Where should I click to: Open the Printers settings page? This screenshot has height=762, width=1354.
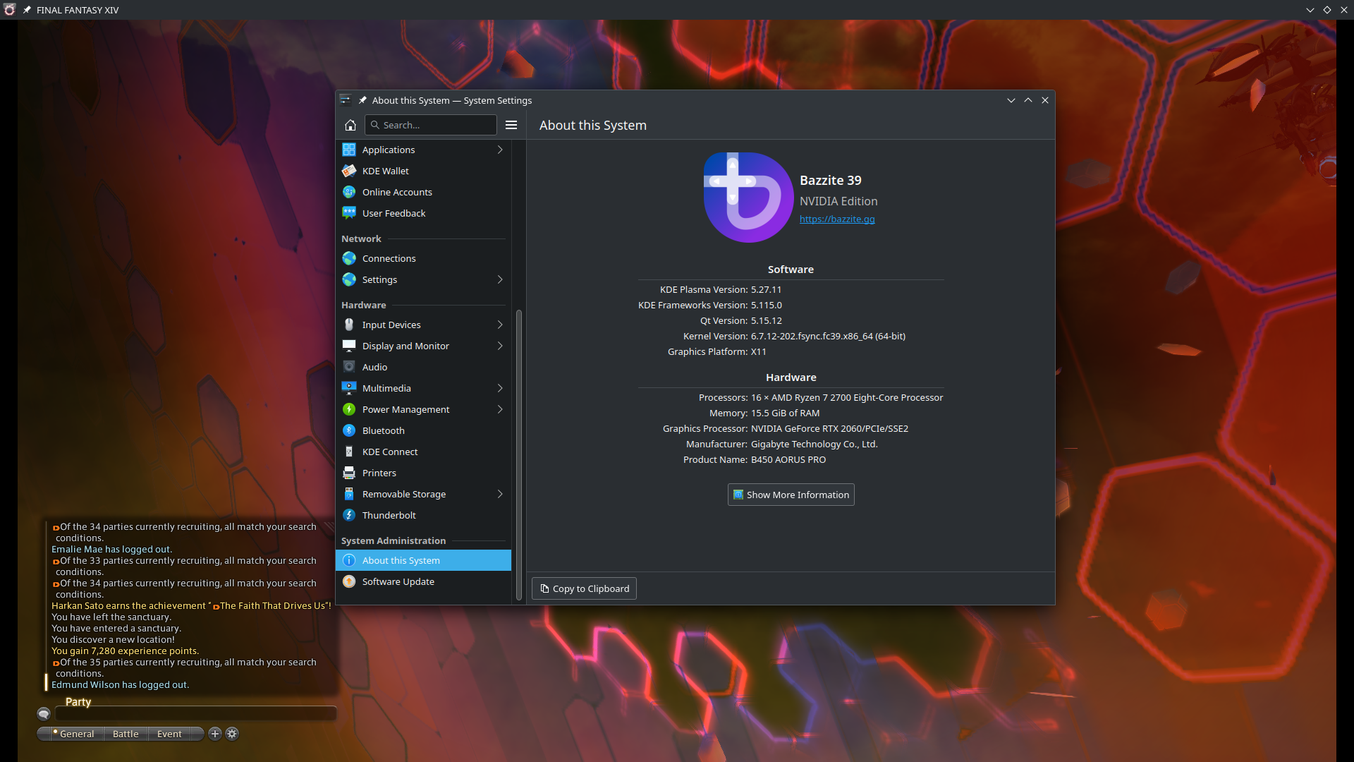pos(379,473)
